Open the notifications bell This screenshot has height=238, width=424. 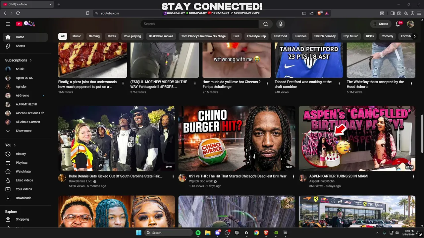398,24
